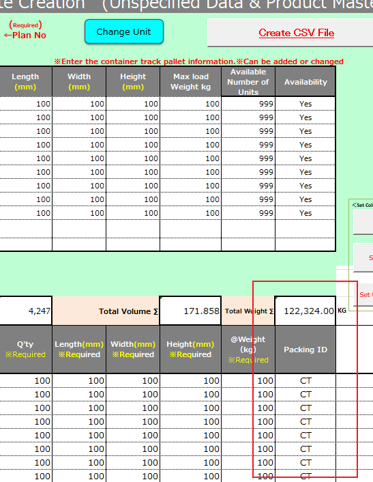
Task: Select the Availability column header
Action: [305, 82]
